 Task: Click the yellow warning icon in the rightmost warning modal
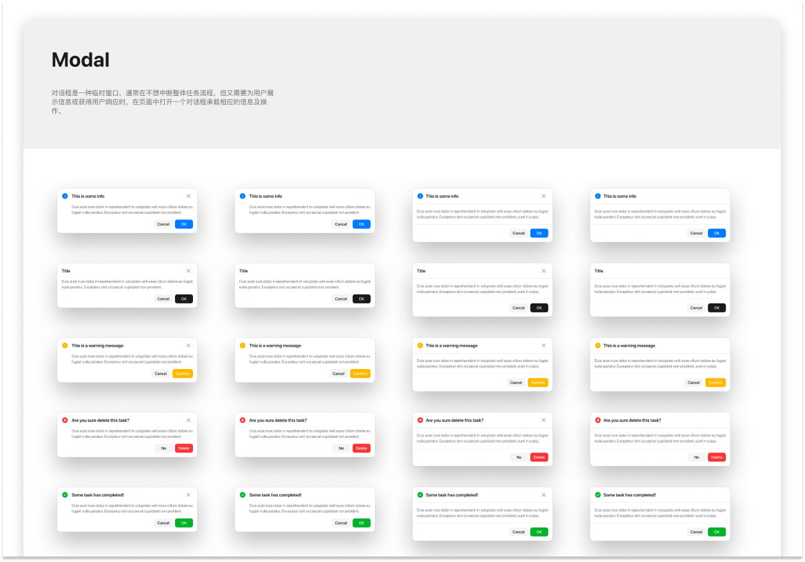point(597,345)
